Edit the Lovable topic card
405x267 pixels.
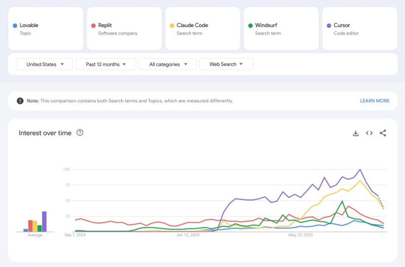[x=46, y=29]
